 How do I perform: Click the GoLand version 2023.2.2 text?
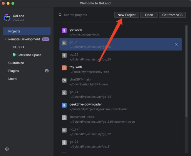click(x=19, y=20)
